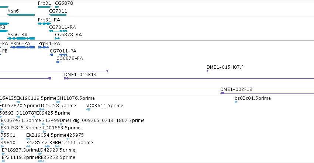Click the Prp31 gene arrow

tap(44, 7)
